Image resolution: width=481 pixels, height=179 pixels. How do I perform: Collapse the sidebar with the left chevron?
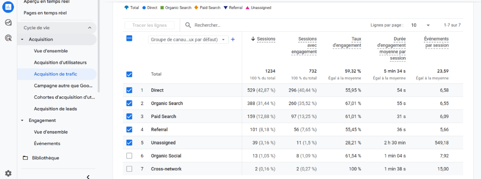tap(88, 177)
